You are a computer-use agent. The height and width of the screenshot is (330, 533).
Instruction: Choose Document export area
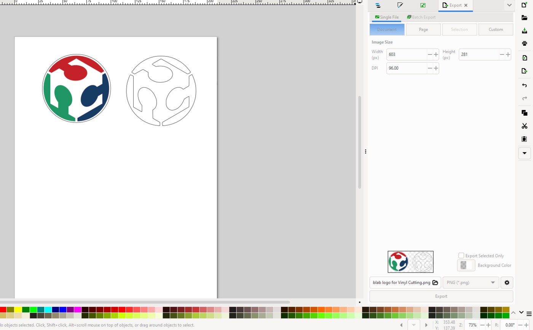click(x=387, y=29)
